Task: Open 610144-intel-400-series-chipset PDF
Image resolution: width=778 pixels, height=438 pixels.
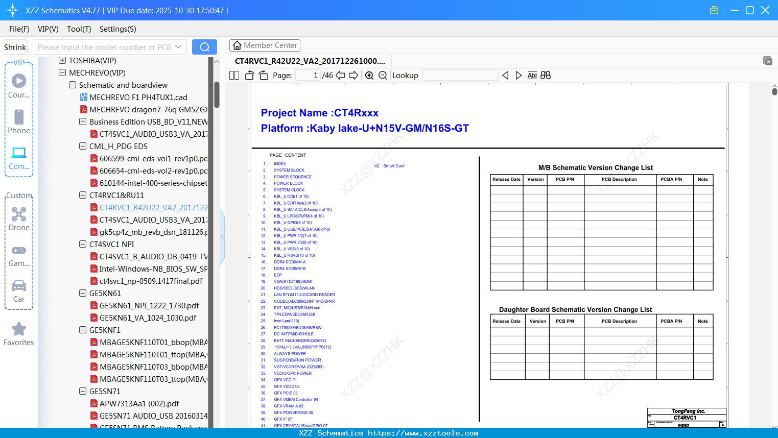Action: tap(149, 183)
